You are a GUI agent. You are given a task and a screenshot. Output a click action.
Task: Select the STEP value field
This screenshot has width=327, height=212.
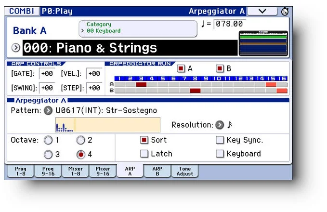click(x=94, y=88)
